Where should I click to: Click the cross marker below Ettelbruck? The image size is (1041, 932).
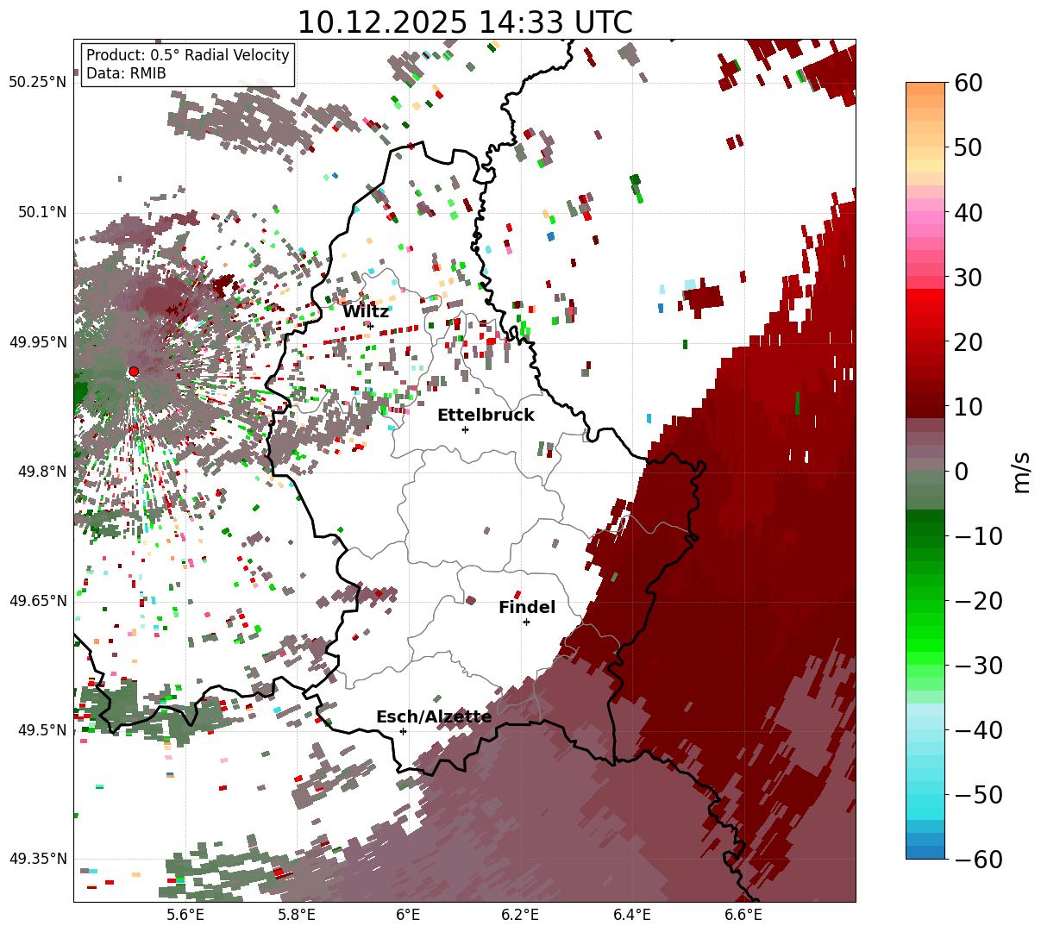[465, 429]
